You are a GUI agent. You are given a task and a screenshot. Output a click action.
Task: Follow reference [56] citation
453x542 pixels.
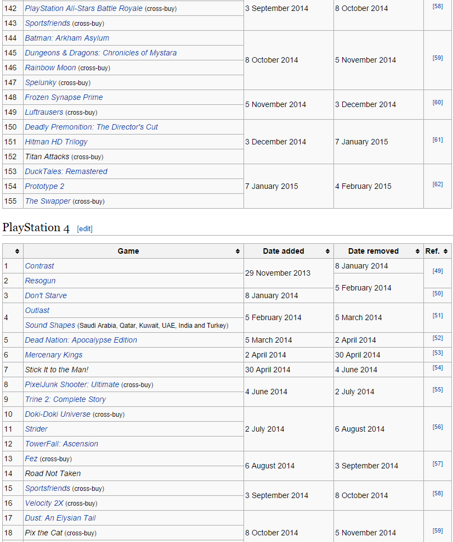[x=438, y=427]
